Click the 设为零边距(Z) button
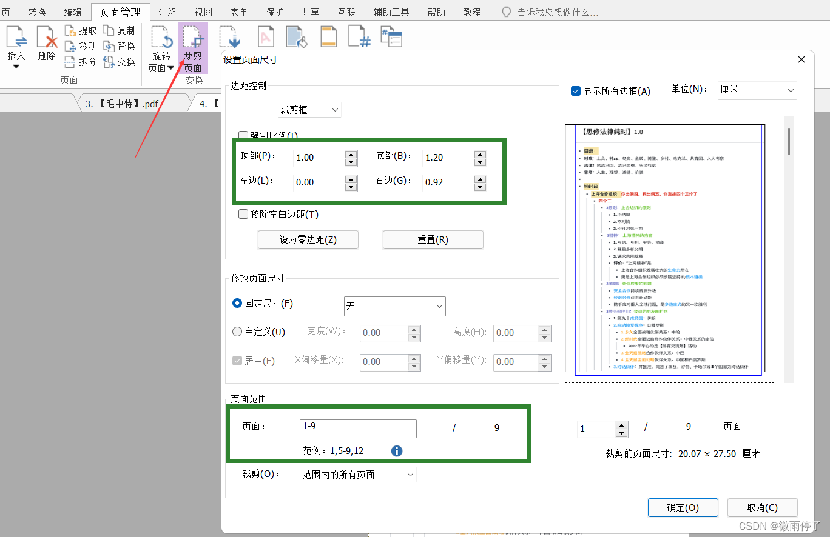Viewport: 830px width, 537px height. coord(308,239)
